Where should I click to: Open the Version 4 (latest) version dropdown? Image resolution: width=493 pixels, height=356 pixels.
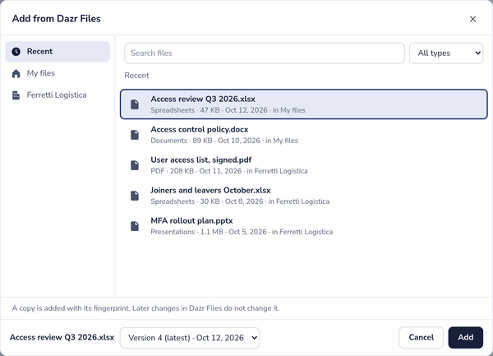(x=190, y=338)
